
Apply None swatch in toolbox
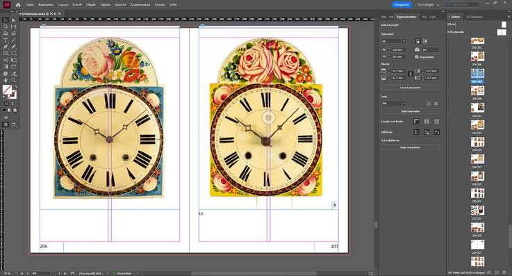(15, 110)
